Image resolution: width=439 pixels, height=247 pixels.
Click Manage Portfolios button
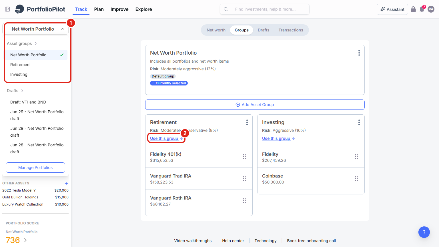point(35,168)
